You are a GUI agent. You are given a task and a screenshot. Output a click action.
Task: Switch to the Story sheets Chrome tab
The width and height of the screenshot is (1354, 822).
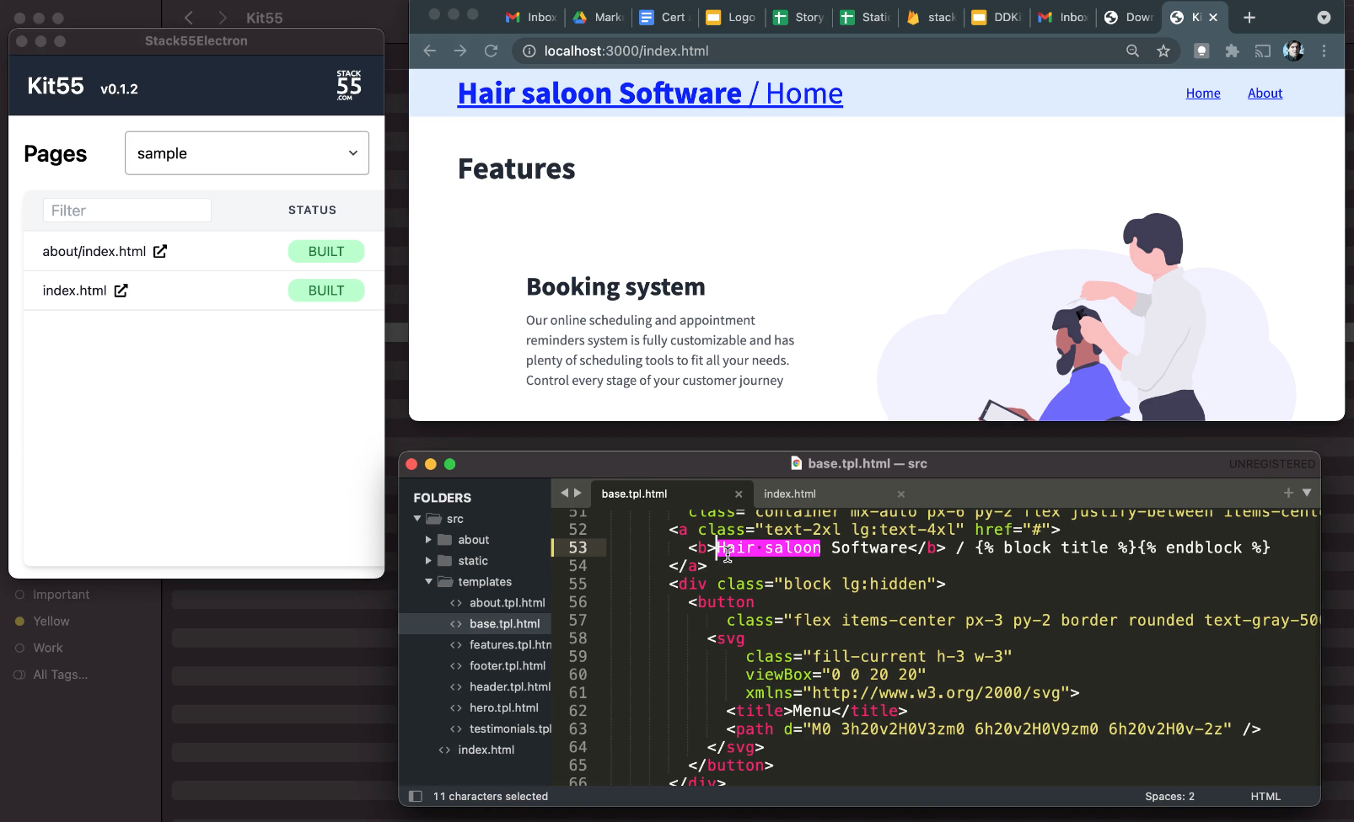[798, 17]
